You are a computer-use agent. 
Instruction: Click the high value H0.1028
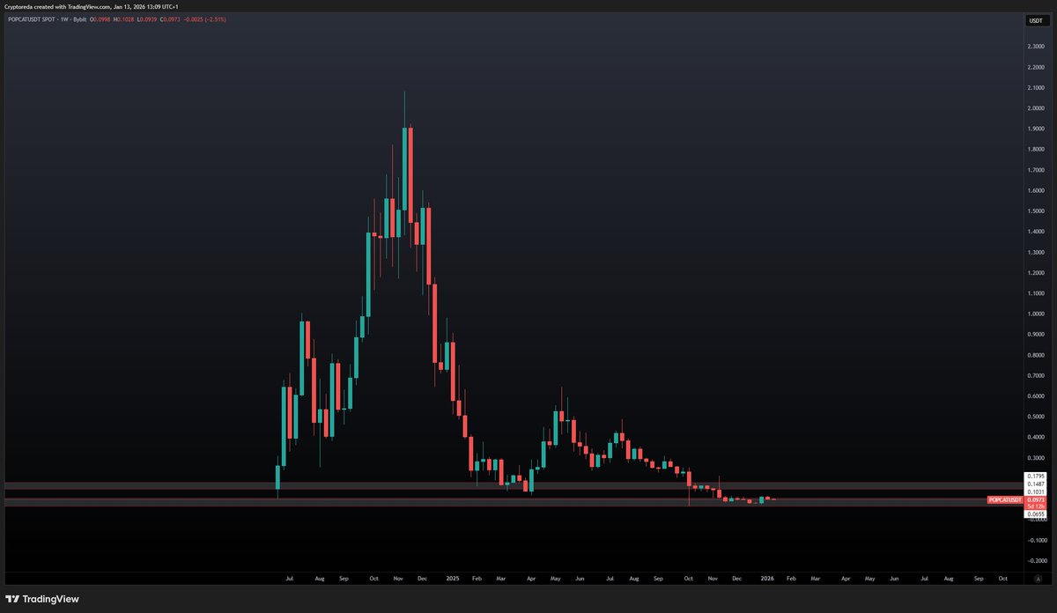[x=123, y=19]
